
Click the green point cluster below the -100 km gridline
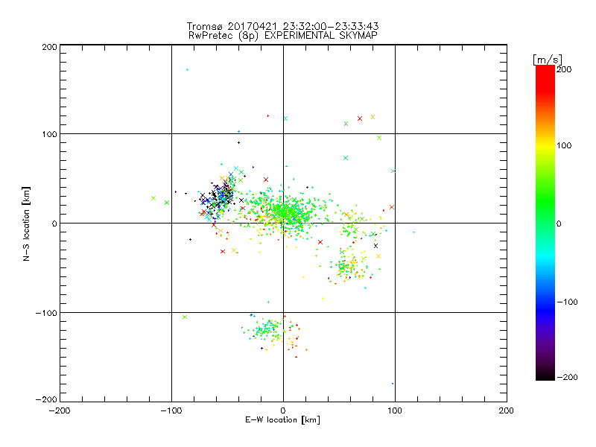click(x=268, y=329)
